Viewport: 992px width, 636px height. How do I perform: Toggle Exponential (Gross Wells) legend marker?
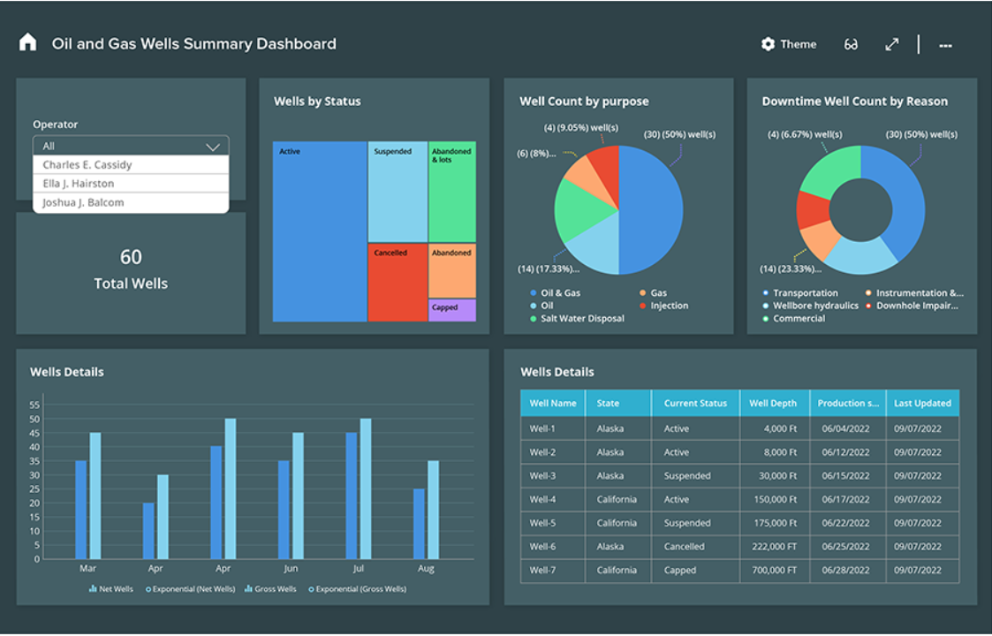coord(311,589)
